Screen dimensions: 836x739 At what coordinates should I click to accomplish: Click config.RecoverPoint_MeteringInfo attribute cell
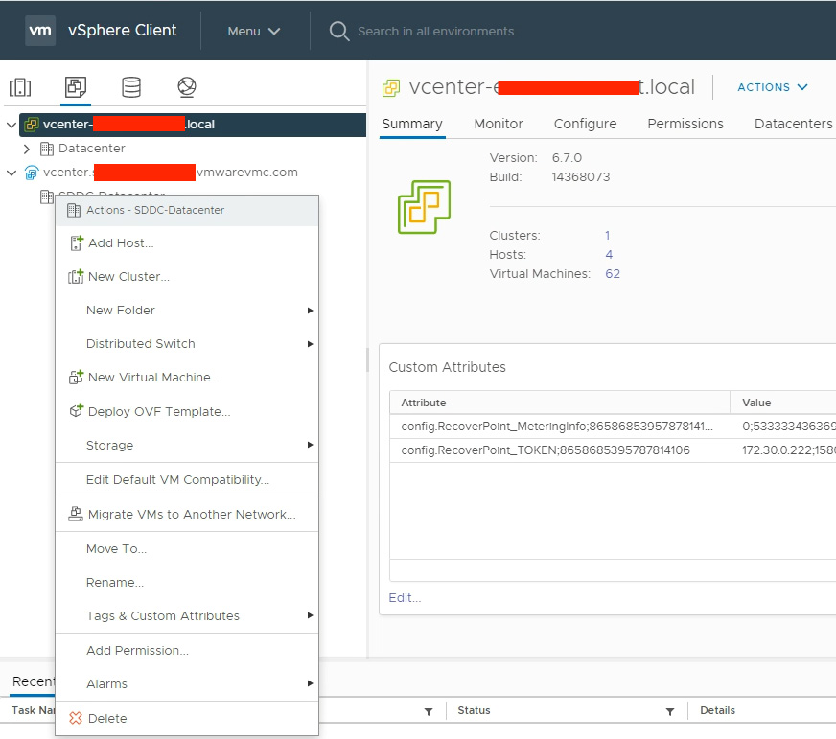(x=559, y=427)
